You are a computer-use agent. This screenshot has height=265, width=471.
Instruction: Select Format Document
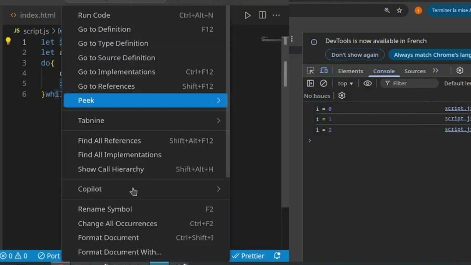pos(145,238)
